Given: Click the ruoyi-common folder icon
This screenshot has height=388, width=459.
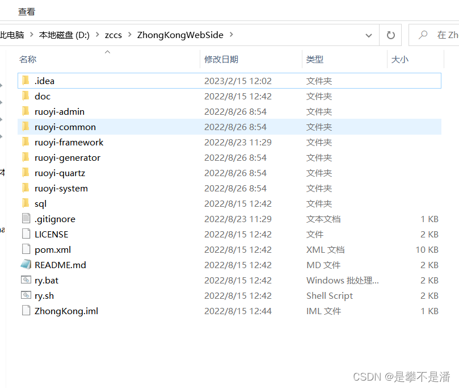Looking at the screenshot, I should pos(26,126).
